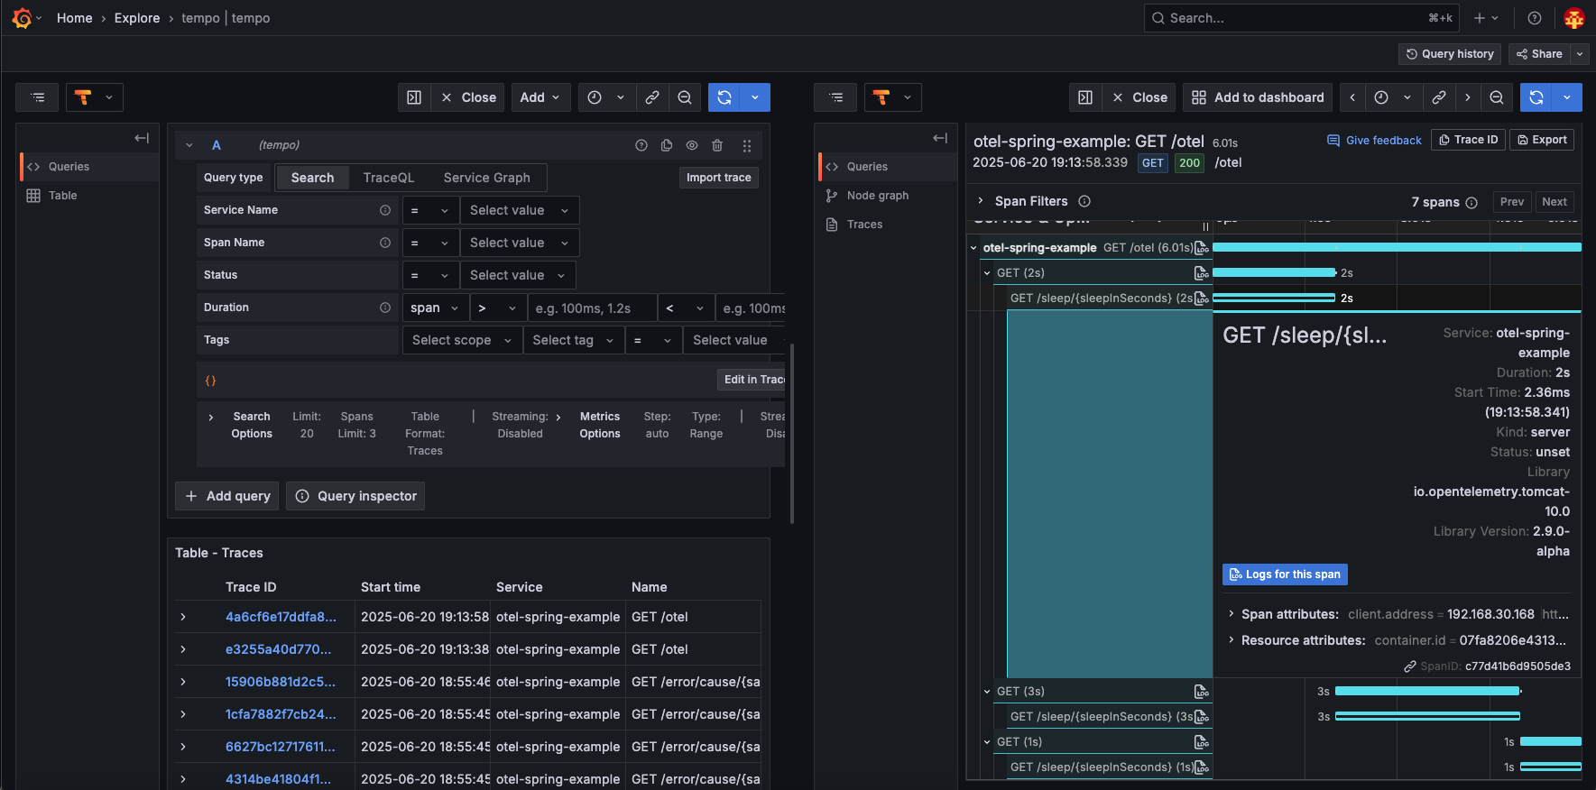Open the plus new-item menu in header
This screenshot has height=790, width=1596.
coord(1485,18)
